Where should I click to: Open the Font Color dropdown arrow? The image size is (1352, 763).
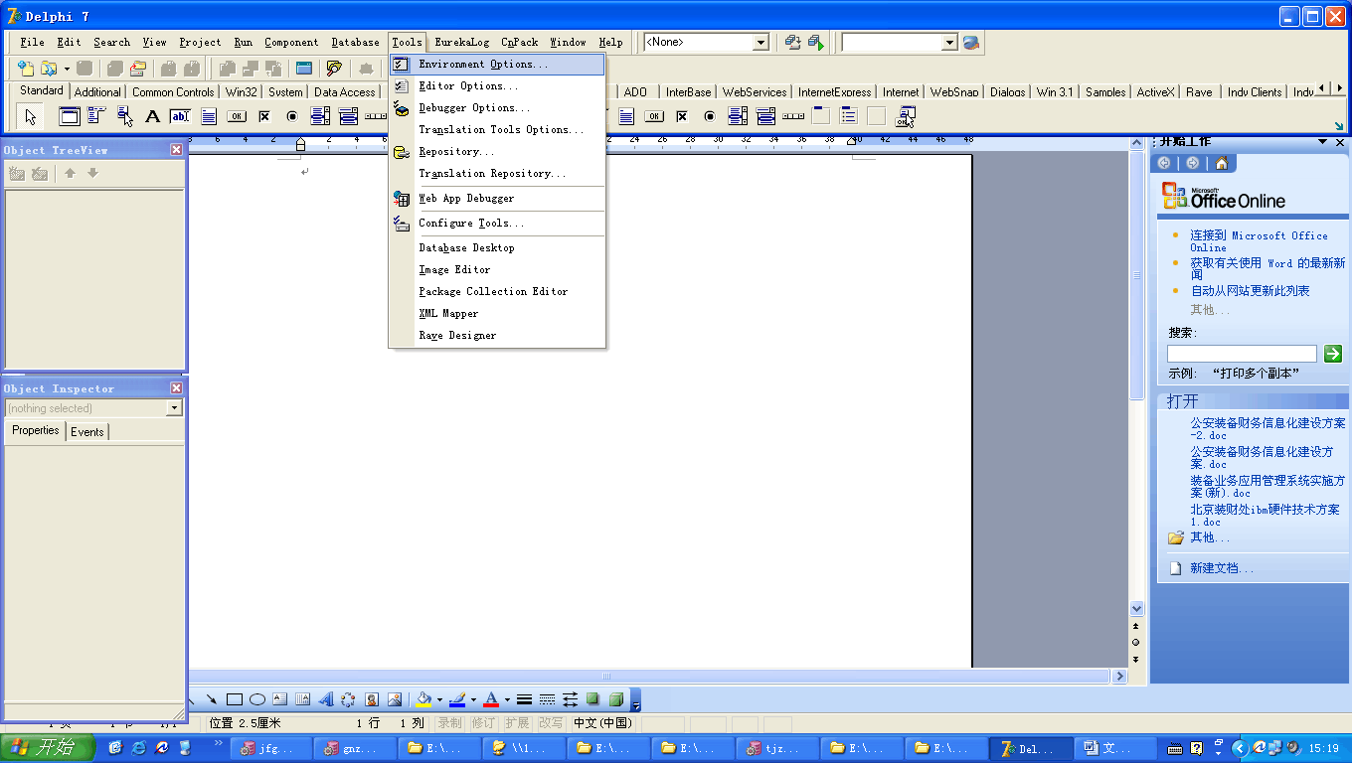point(506,699)
